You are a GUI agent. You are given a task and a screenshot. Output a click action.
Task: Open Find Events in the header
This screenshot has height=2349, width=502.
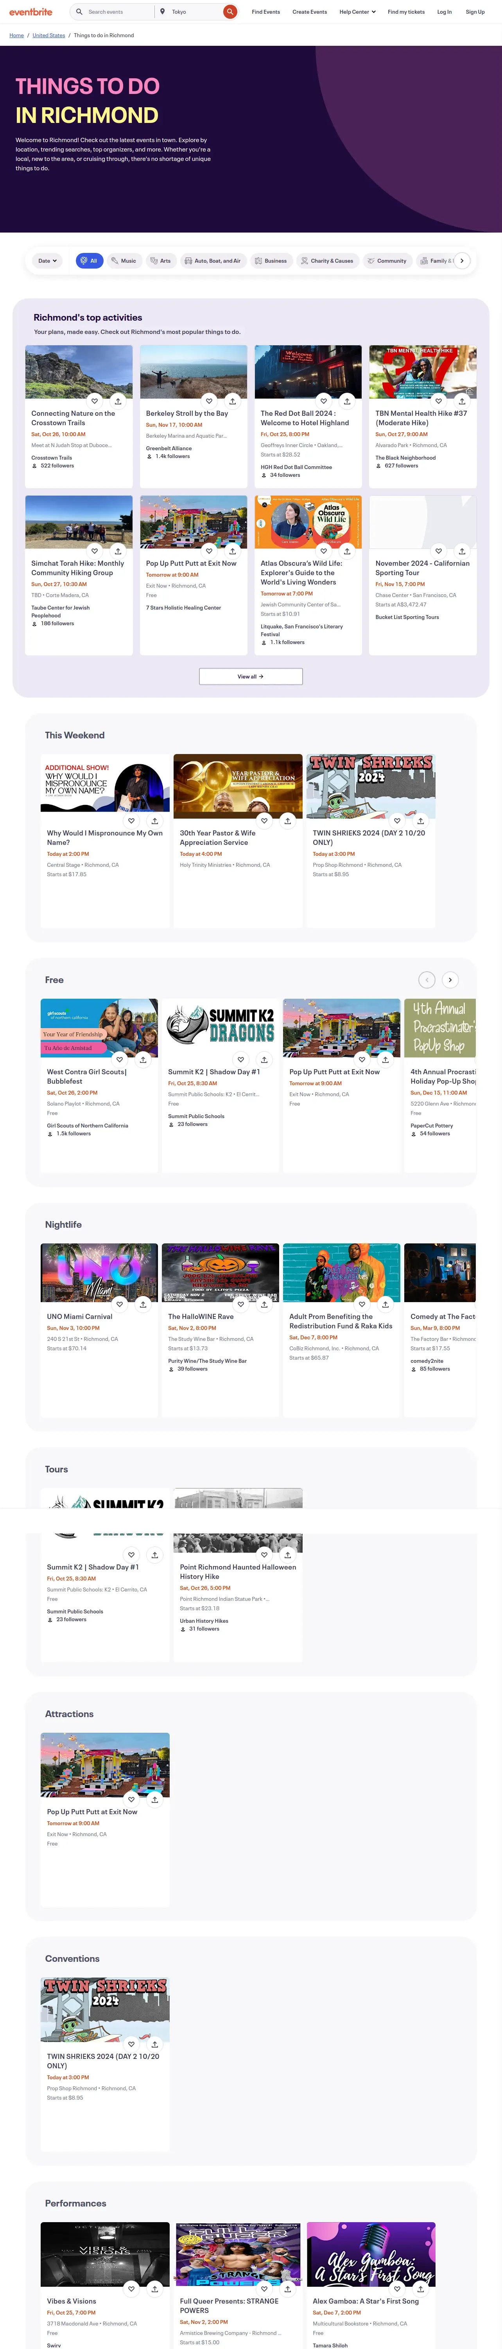266,12
